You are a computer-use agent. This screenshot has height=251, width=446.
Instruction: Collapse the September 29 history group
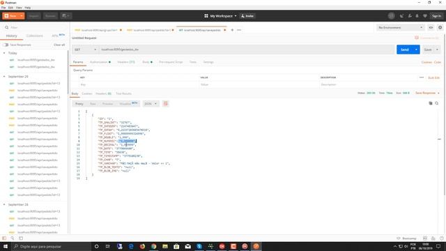click(x=4, y=77)
